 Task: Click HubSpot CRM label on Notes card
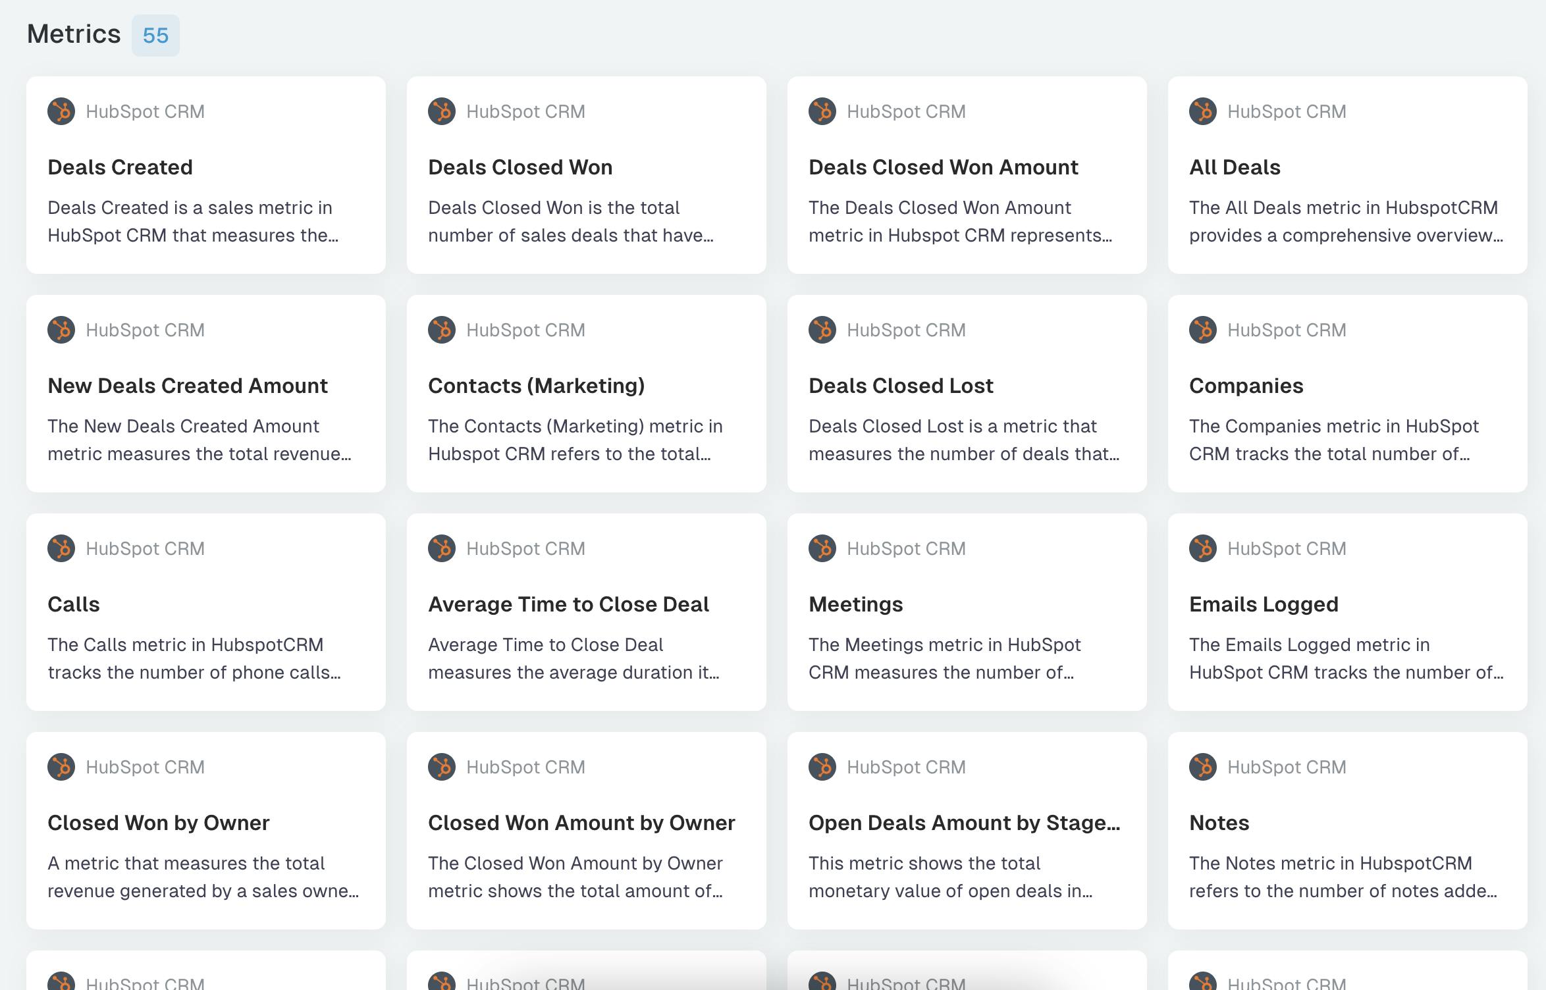[1287, 767]
